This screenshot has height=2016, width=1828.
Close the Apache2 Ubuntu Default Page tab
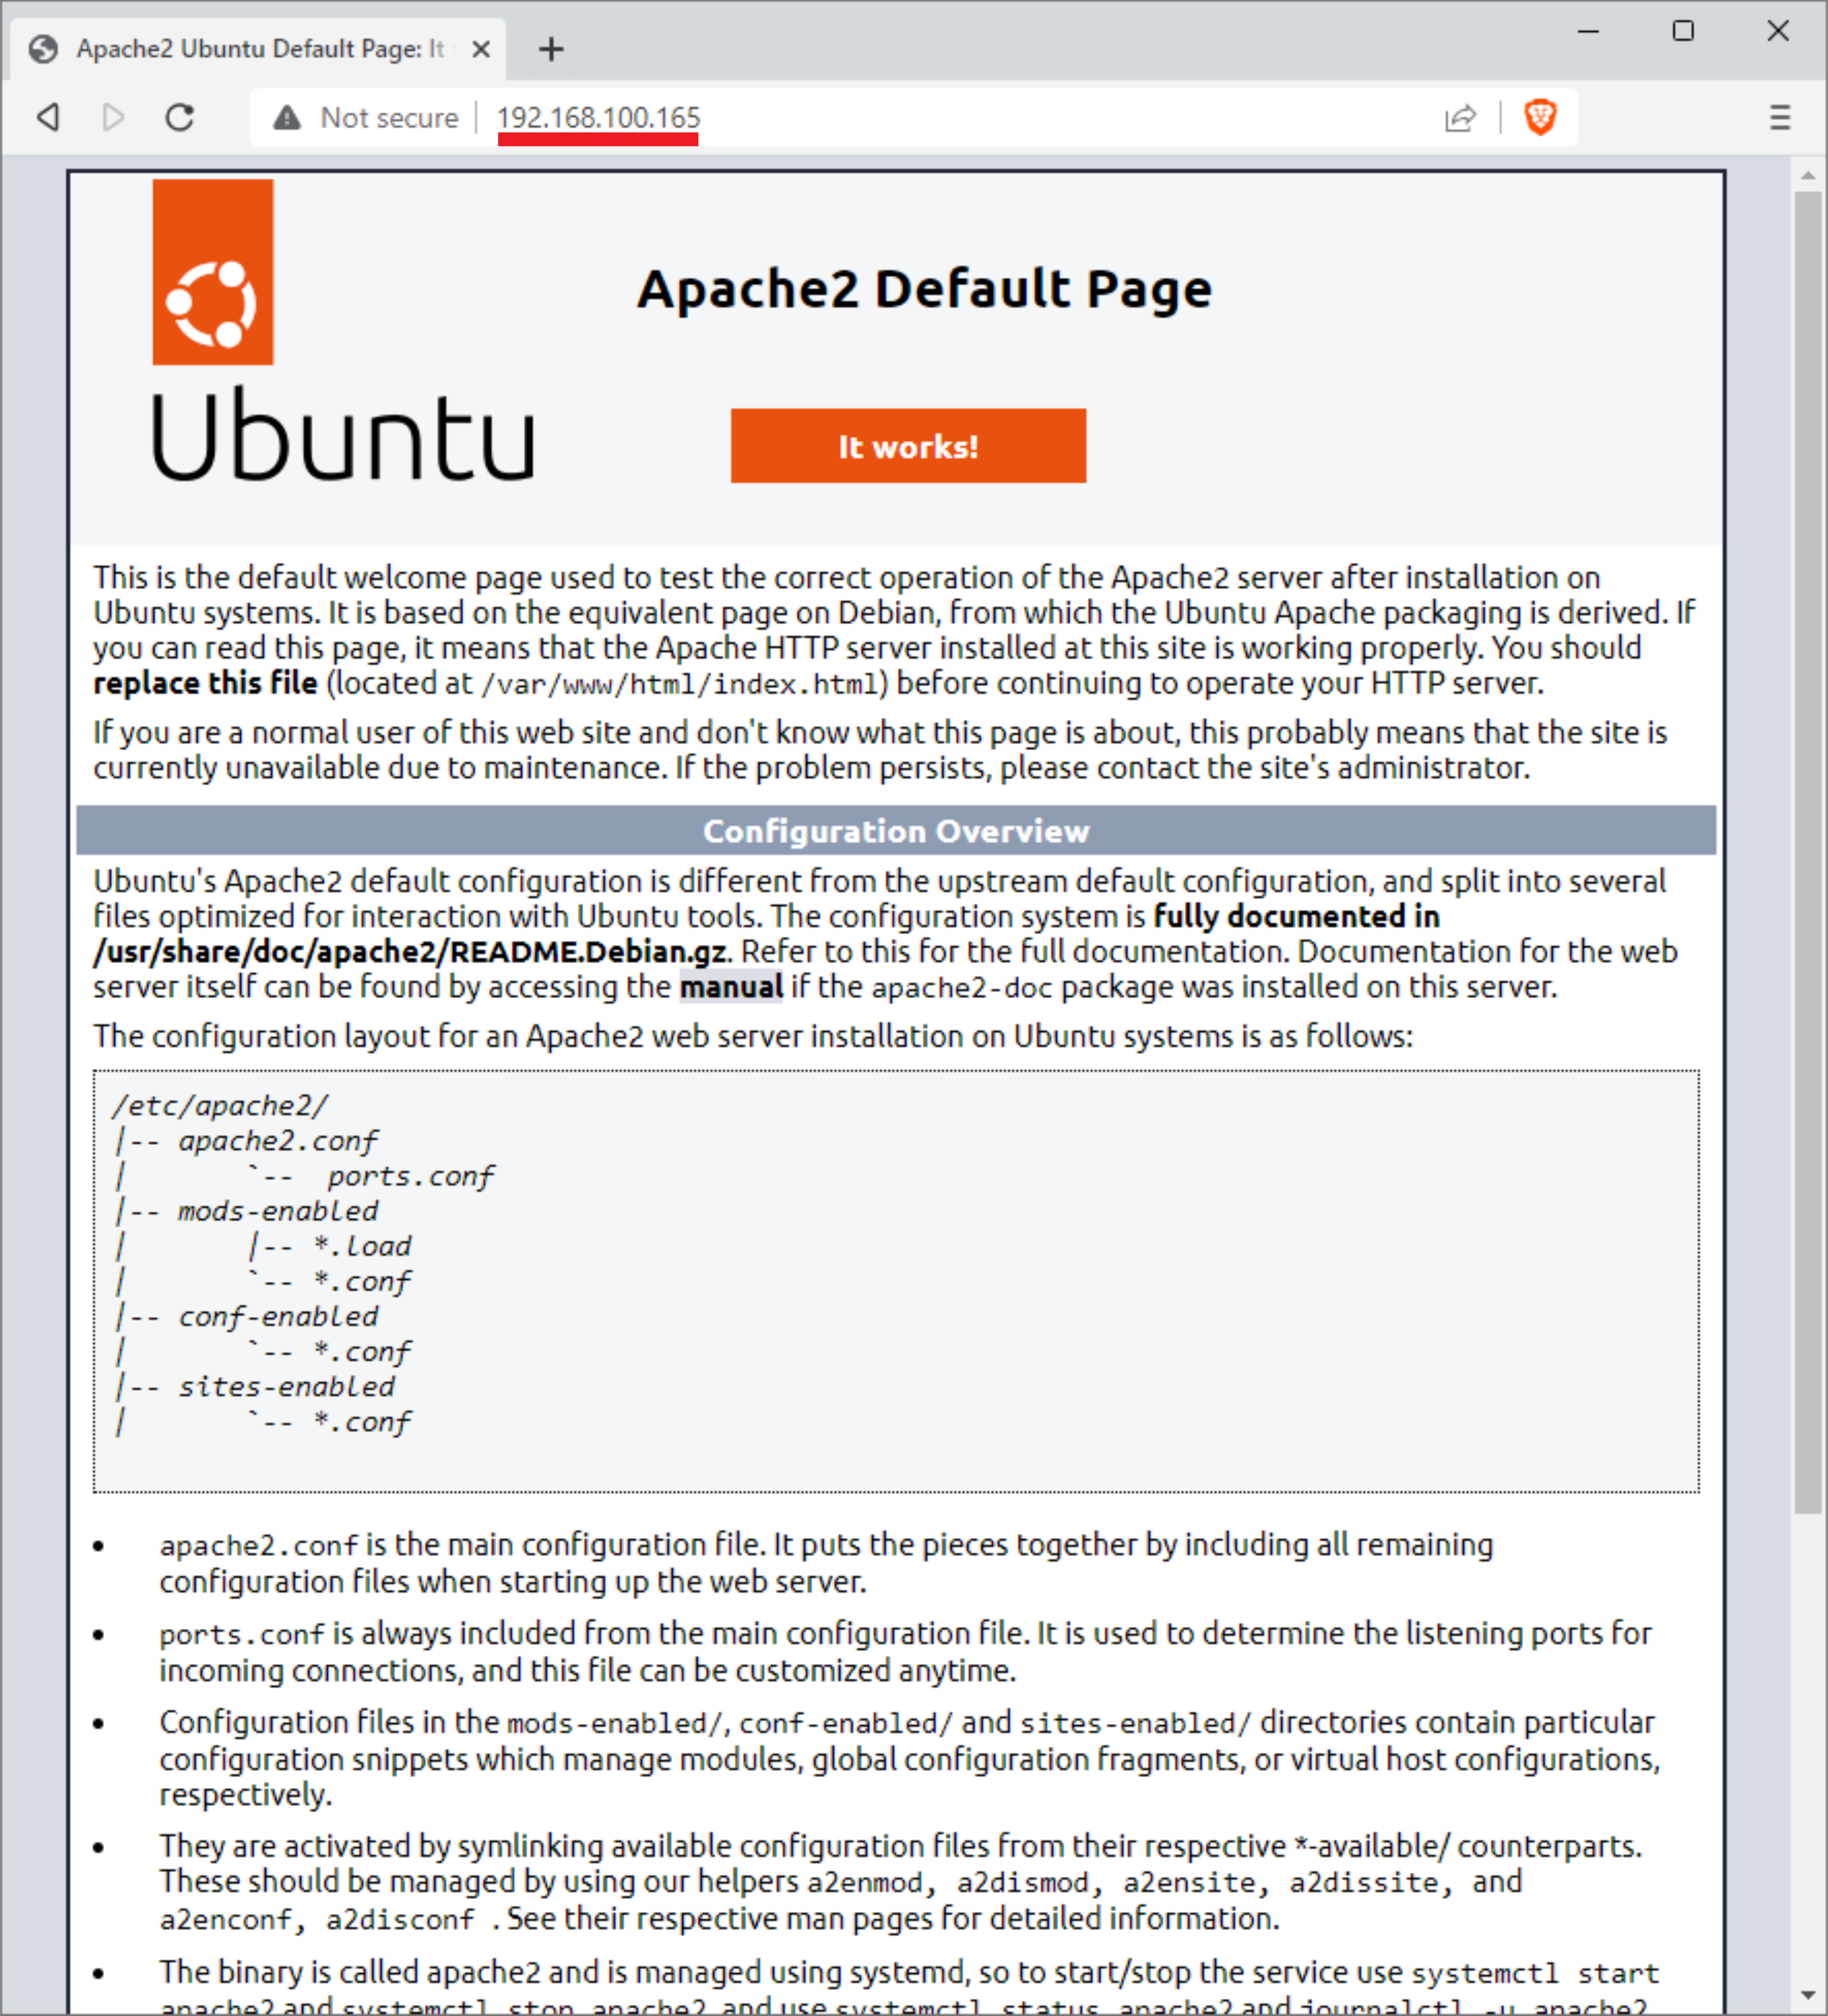tap(481, 49)
